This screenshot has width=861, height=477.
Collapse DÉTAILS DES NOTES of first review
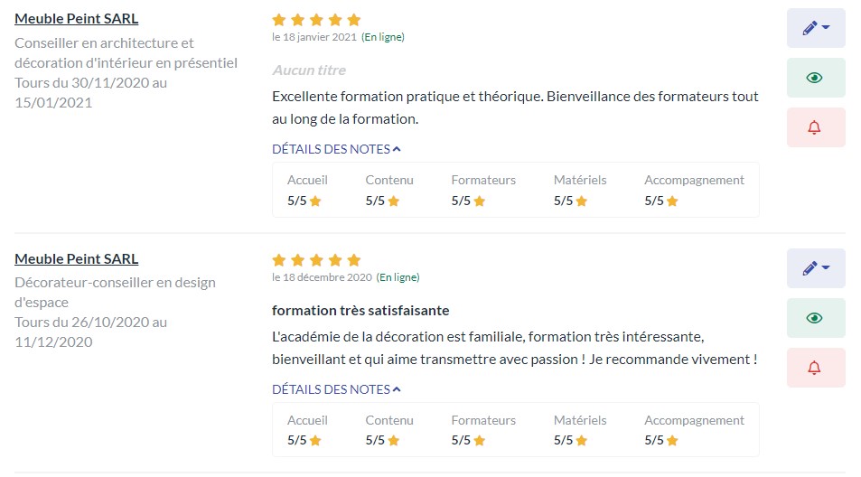pos(336,149)
